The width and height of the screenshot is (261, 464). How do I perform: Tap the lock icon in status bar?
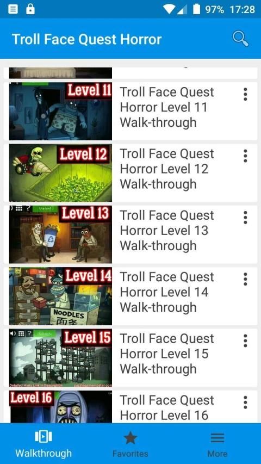(30, 9)
